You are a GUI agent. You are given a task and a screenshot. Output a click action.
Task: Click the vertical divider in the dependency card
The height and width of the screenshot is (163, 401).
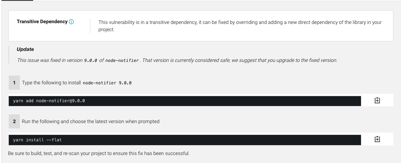pyautogui.click(x=90, y=26)
